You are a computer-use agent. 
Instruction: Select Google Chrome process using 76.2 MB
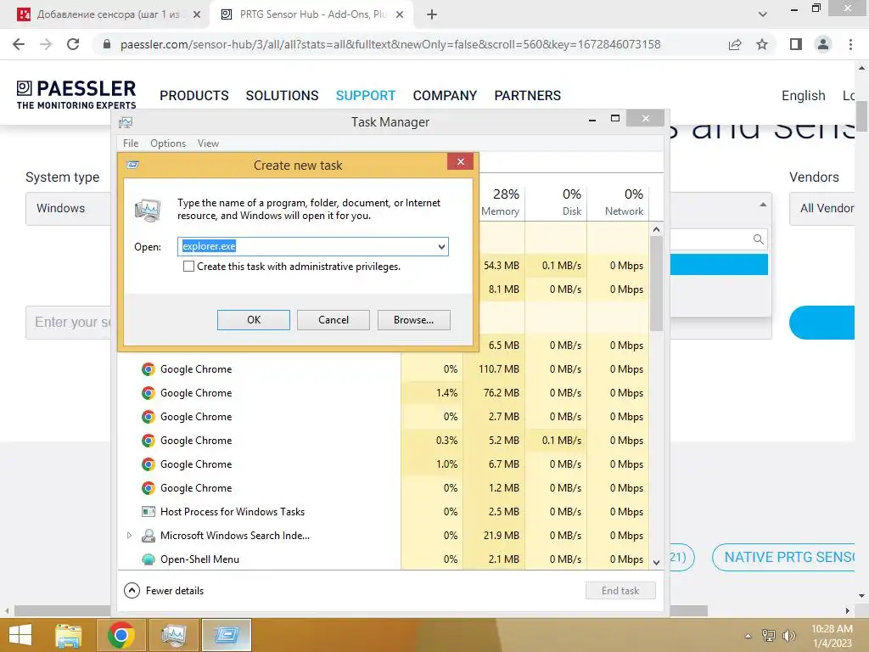[383, 393]
